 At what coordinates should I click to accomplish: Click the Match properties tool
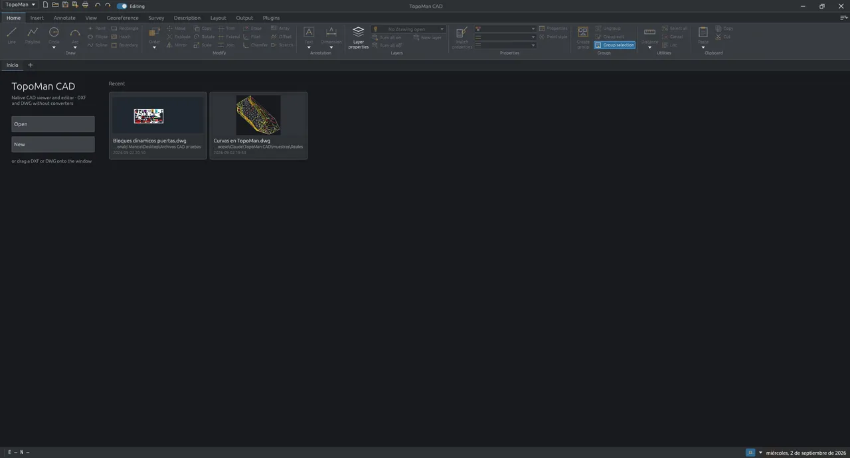pos(462,38)
